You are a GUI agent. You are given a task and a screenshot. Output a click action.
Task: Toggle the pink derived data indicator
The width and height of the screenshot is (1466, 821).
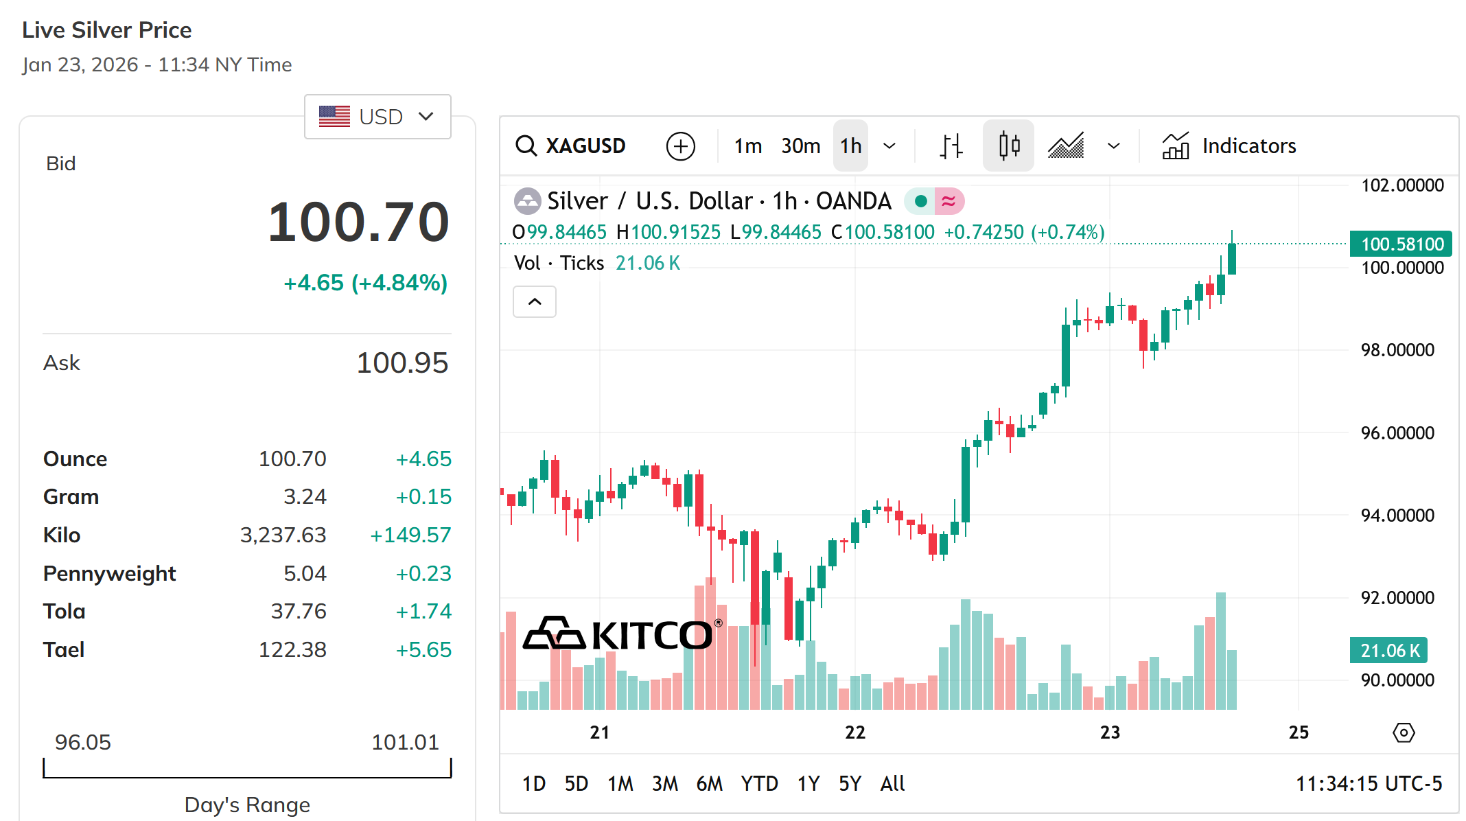(949, 201)
